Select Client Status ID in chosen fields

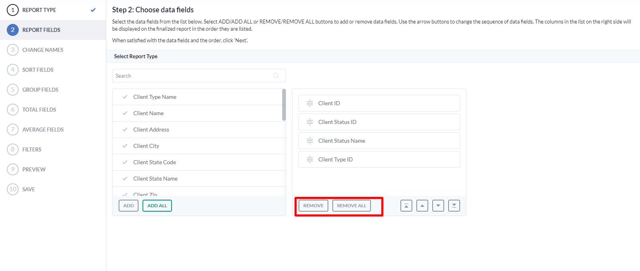379,122
